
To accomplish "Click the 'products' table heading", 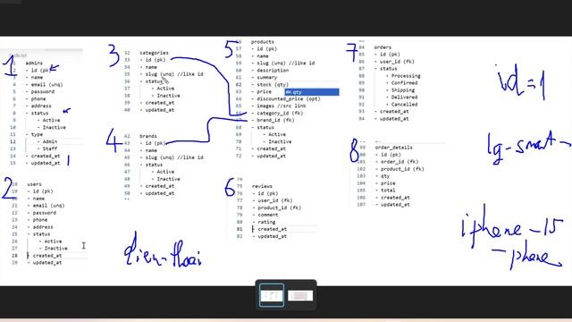I will click(x=262, y=42).
